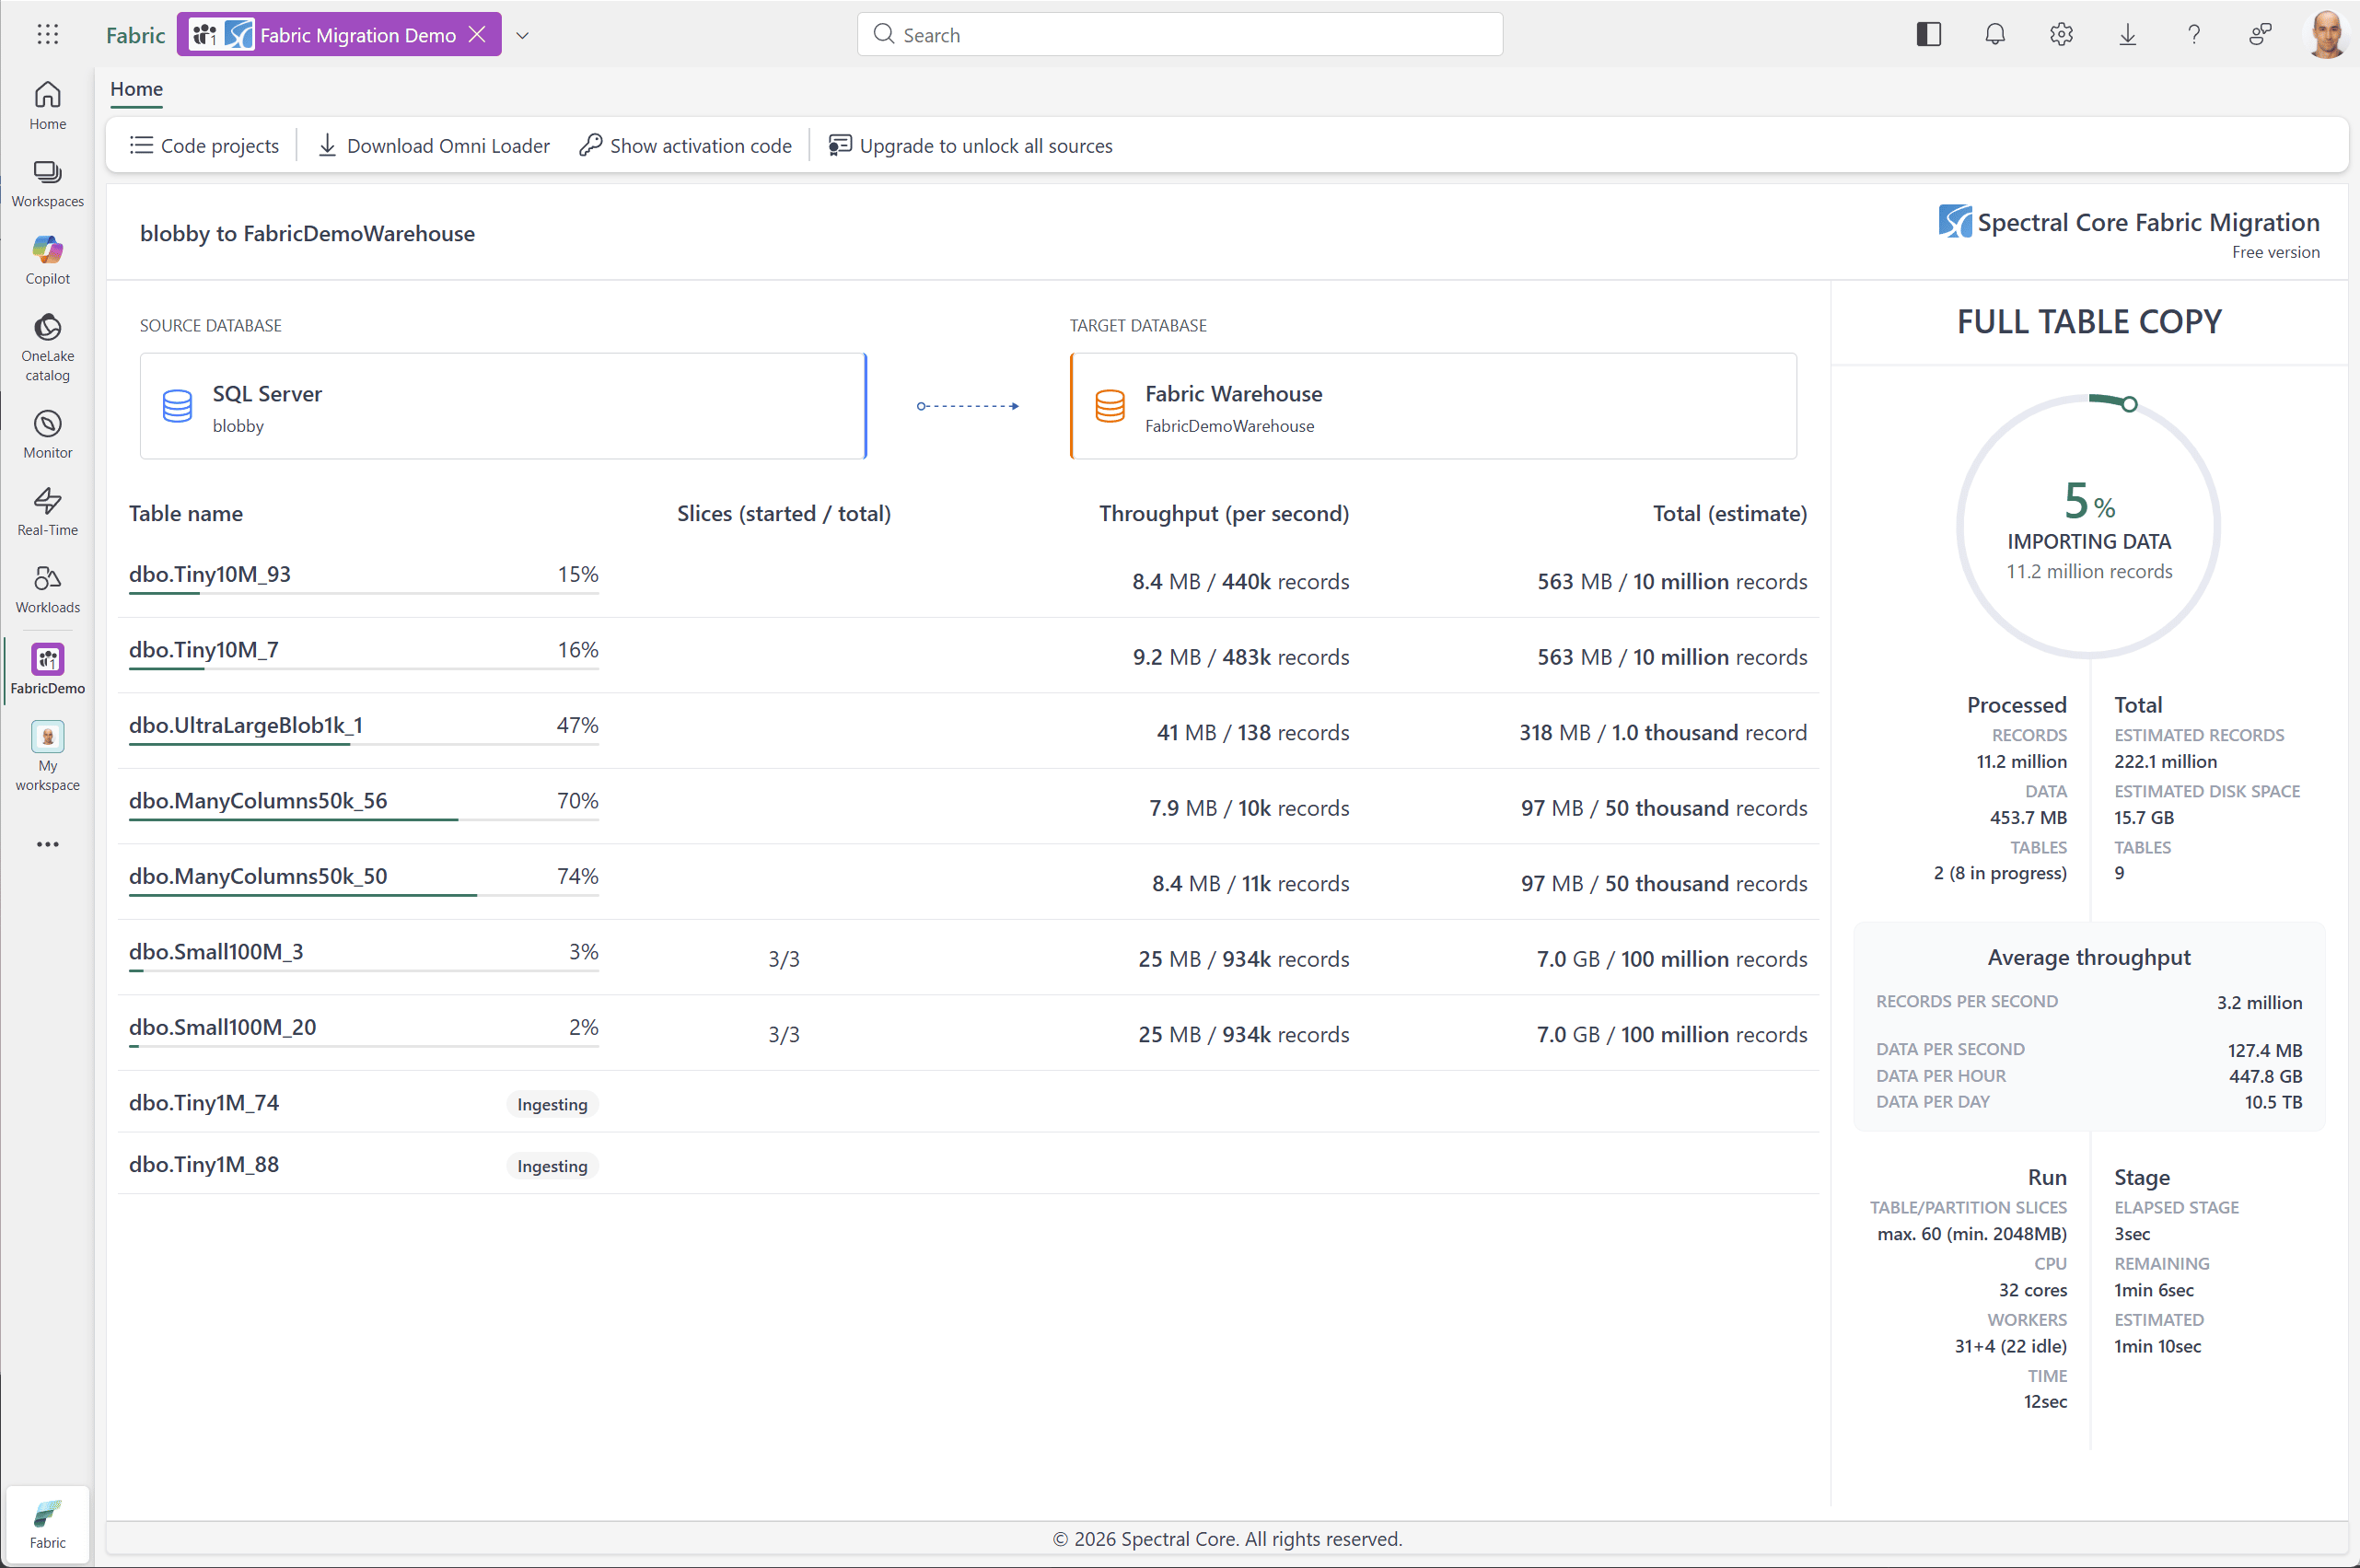Open the help question mark icon
2360x1568 pixels.
(2193, 35)
